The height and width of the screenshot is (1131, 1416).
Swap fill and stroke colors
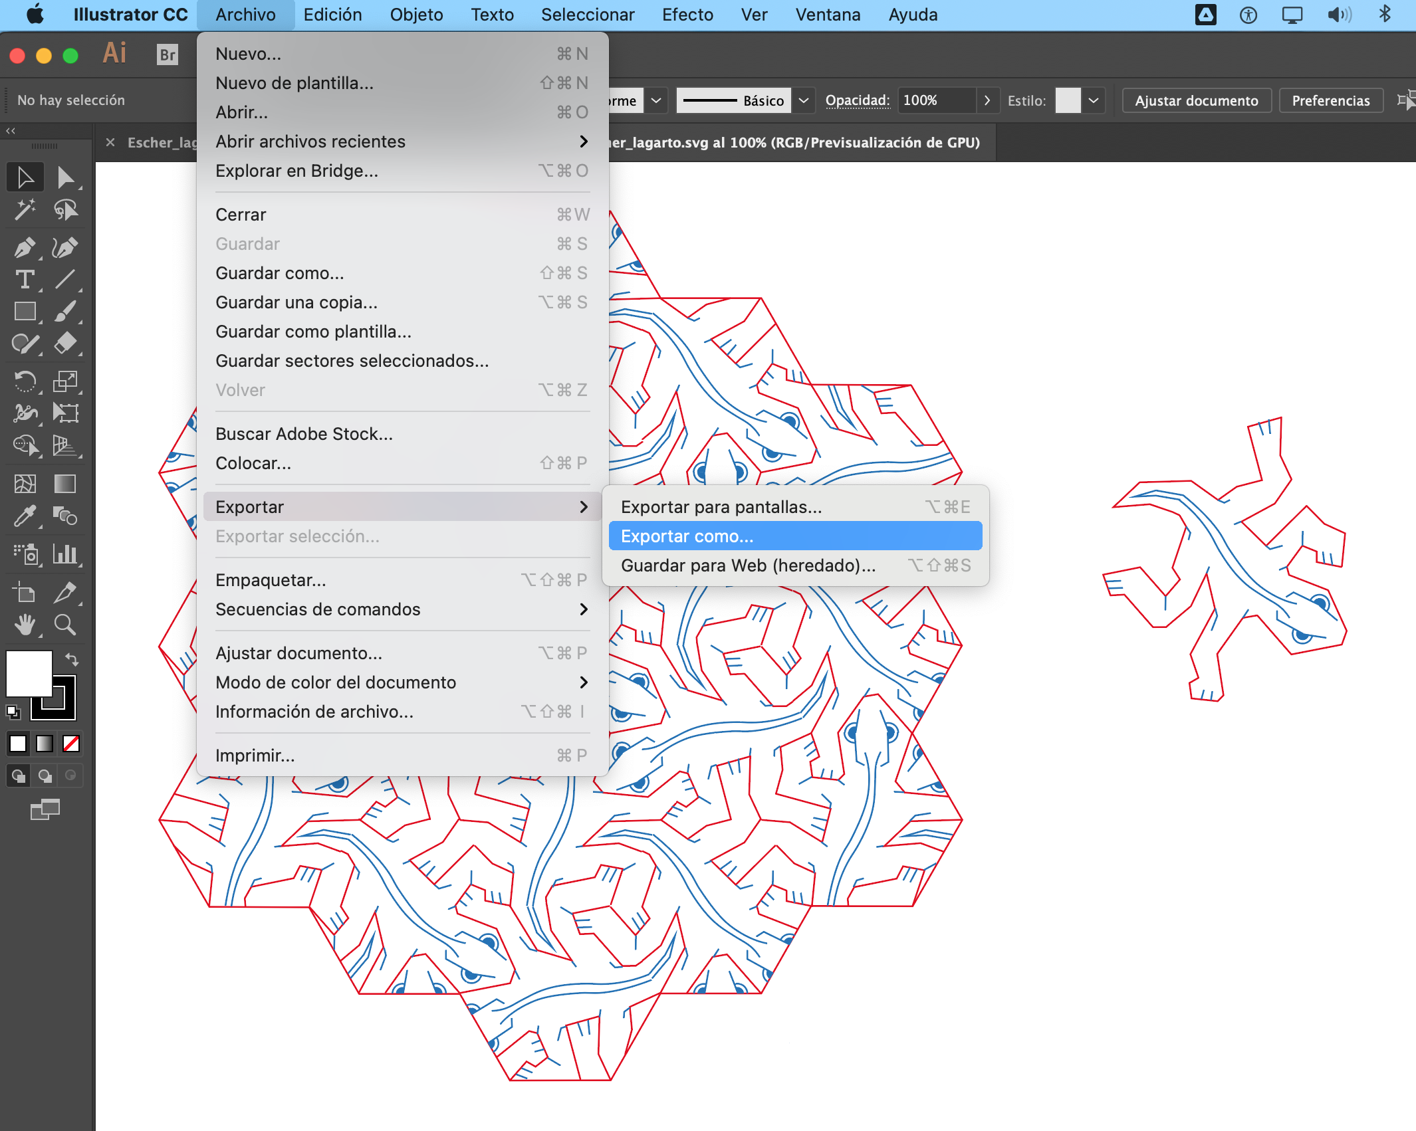(72, 660)
